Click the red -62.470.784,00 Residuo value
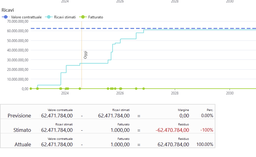256x157 pixels. coord(172,130)
